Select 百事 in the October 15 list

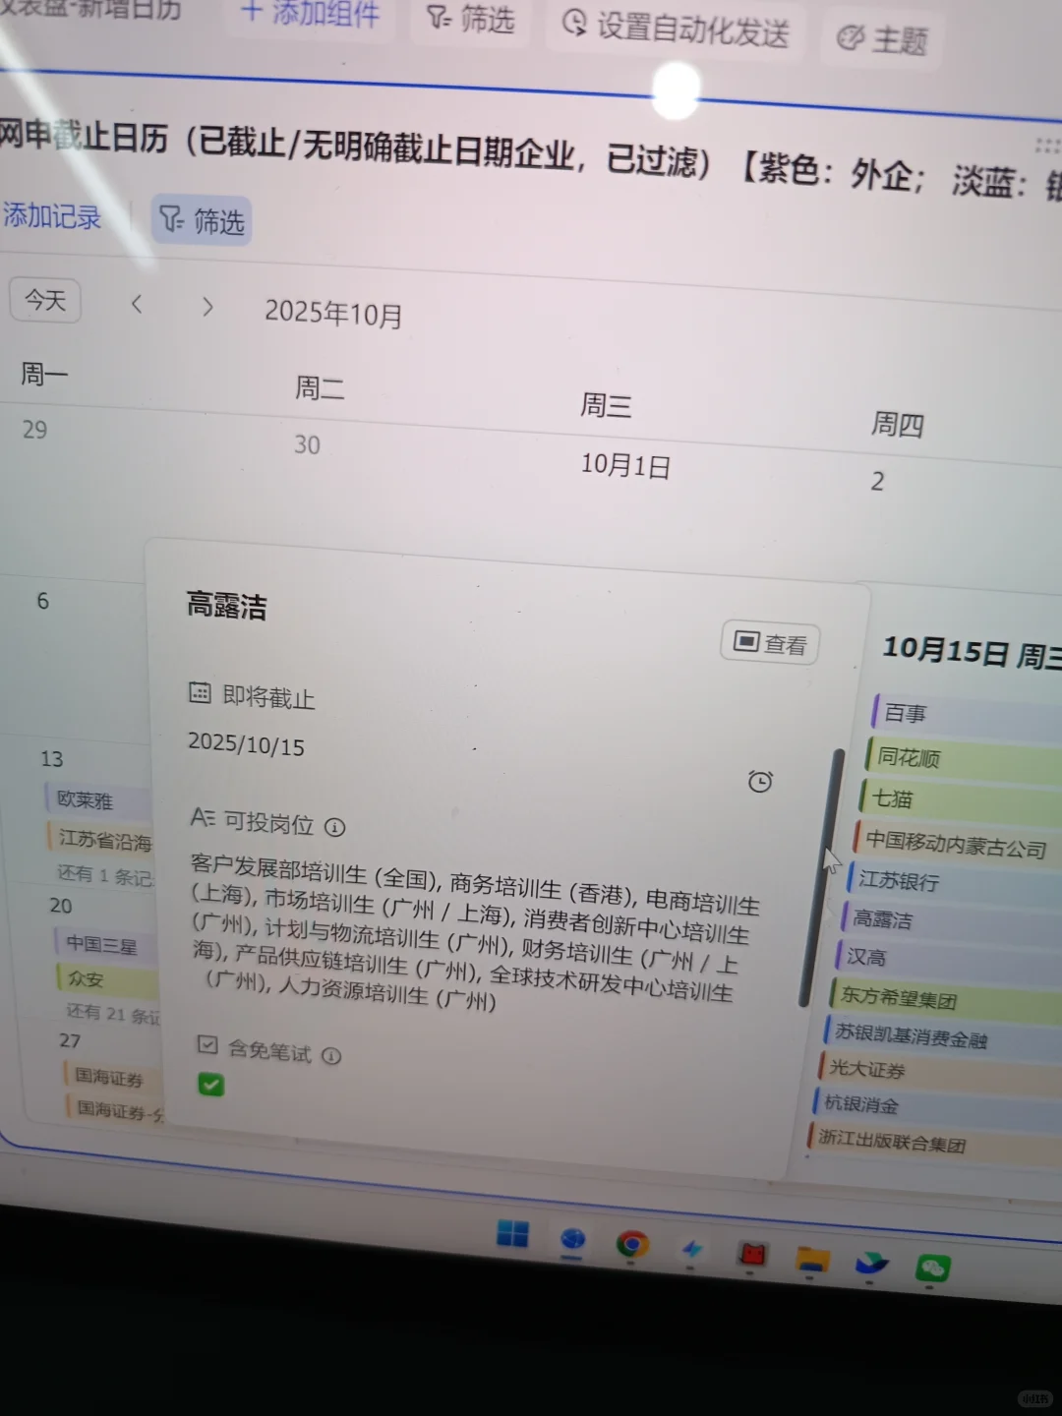[x=966, y=716]
